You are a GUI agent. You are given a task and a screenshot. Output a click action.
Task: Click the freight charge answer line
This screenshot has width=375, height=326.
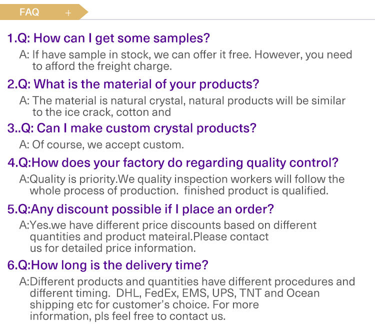coord(102,66)
